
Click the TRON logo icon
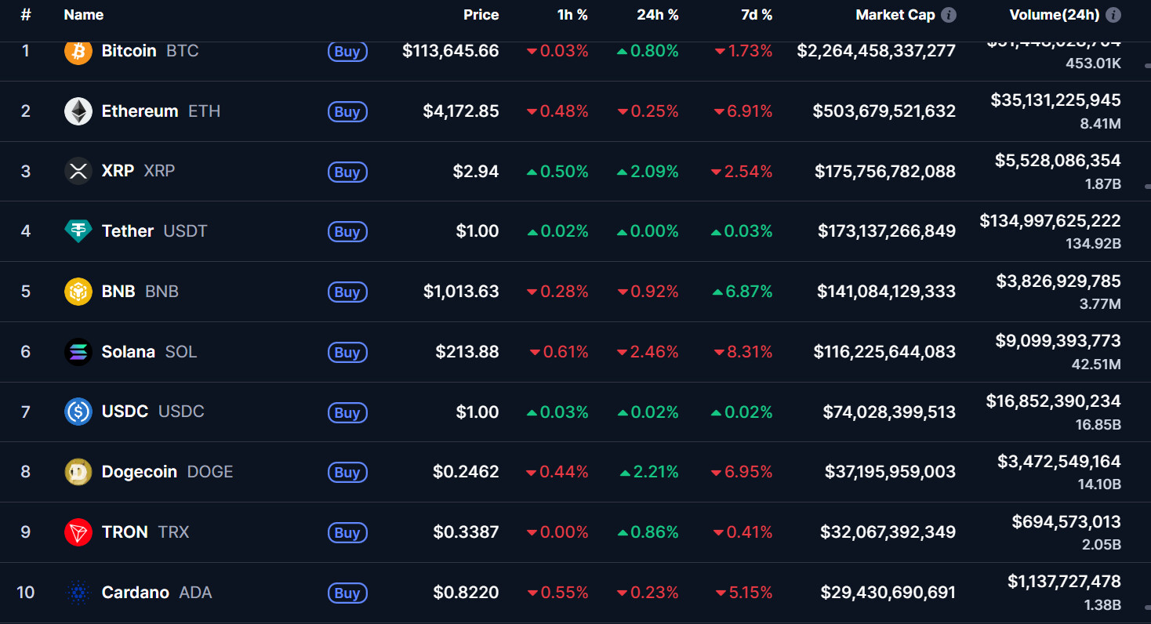tap(78, 532)
